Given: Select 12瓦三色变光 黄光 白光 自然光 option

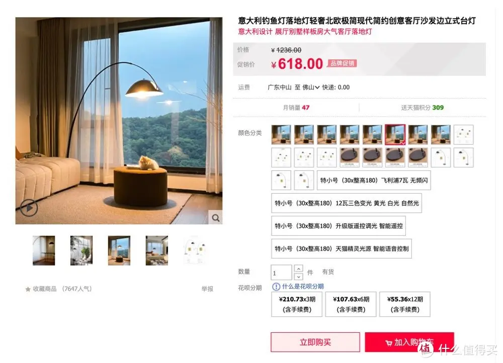Looking at the screenshot, I should click(x=347, y=203).
